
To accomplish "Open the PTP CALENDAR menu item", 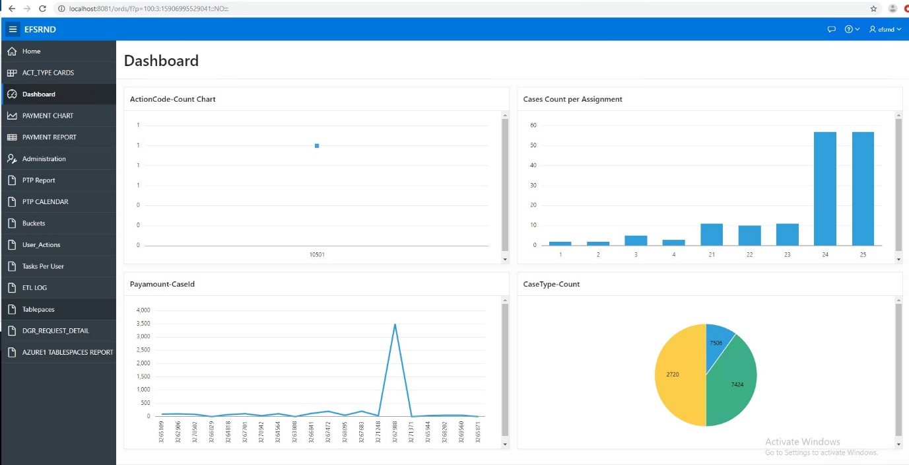I will (45, 202).
